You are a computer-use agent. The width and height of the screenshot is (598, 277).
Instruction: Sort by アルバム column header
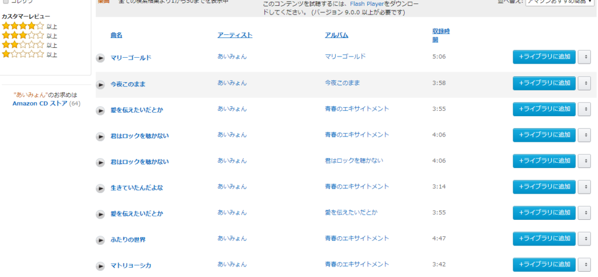coord(336,35)
